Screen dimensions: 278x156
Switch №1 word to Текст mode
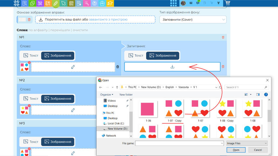click(31, 55)
